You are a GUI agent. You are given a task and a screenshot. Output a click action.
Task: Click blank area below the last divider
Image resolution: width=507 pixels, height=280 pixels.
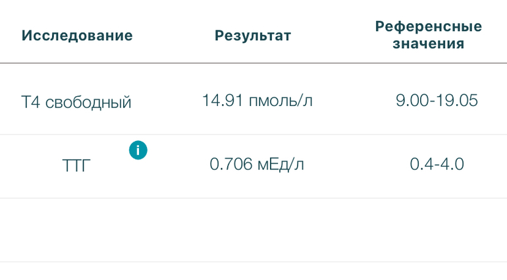coord(254,271)
